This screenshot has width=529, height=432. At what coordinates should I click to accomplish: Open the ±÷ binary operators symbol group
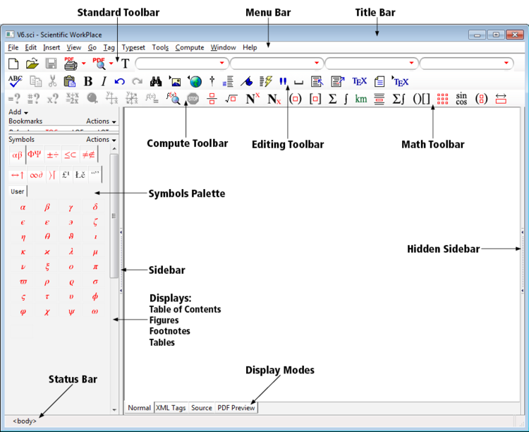pos(53,155)
